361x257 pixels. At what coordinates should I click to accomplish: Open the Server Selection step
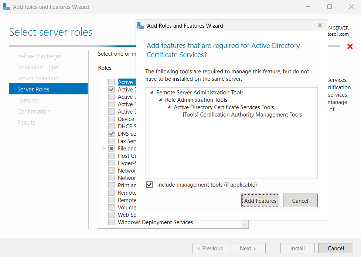(x=38, y=78)
